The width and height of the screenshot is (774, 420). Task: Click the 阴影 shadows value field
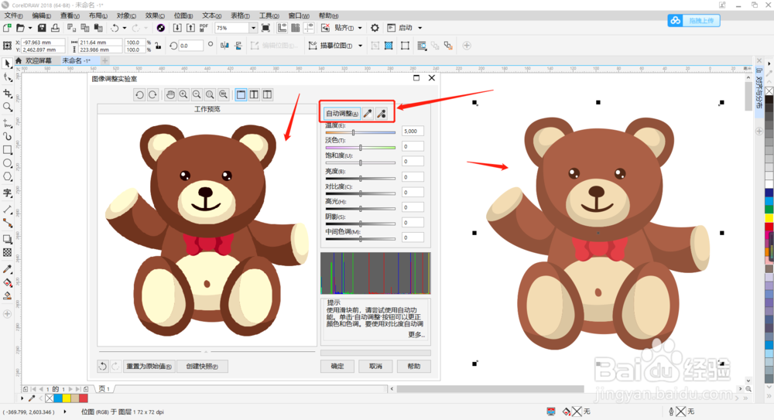tap(413, 223)
